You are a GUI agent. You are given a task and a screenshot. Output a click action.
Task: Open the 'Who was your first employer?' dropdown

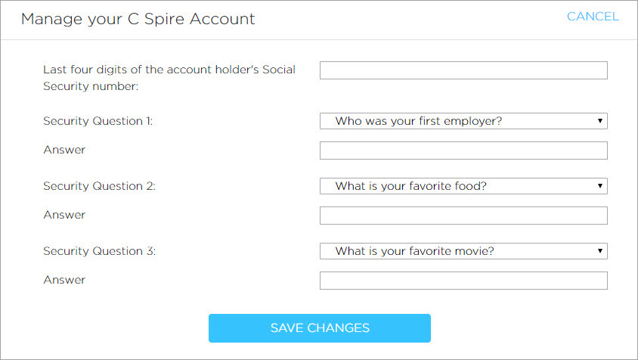463,121
